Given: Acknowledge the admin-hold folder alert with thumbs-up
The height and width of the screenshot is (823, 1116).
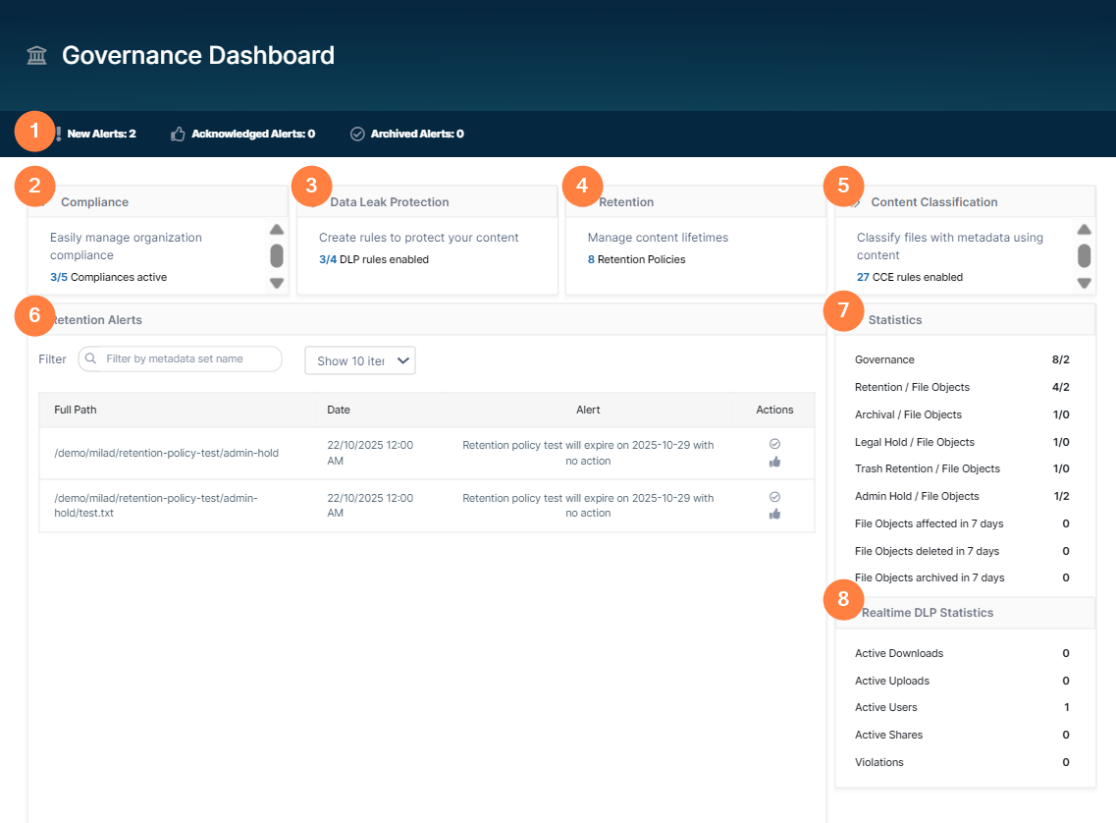Looking at the screenshot, I should coord(774,462).
